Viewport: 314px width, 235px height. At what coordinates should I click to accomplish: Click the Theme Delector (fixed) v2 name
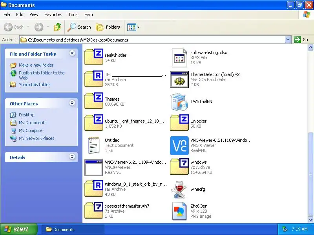click(x=215, y=74)
